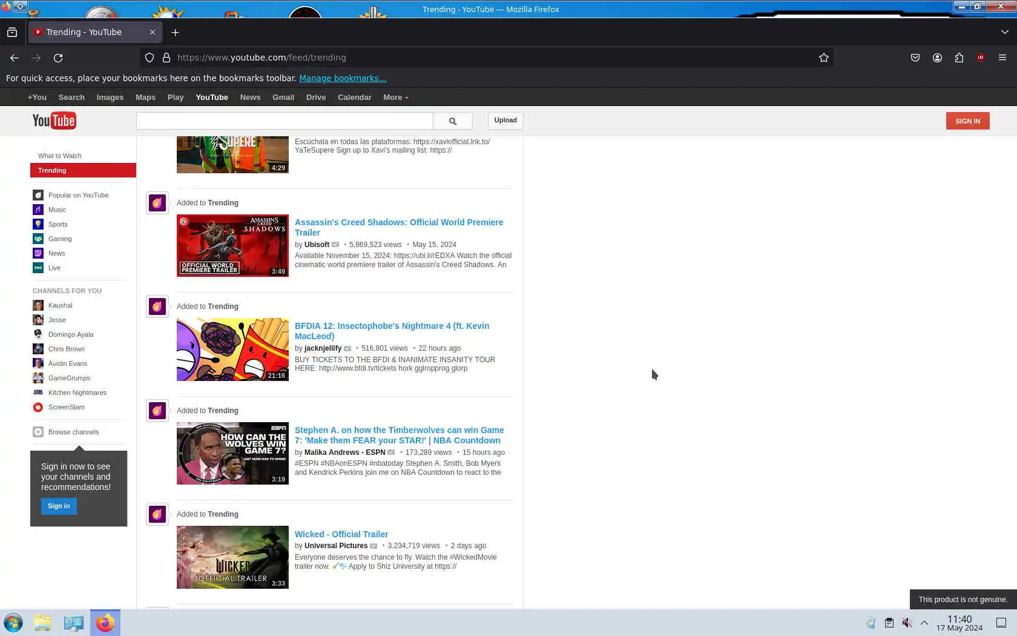Screen dimensions: 1017x636
Task: Open Gmail from the Google bar
Action: click(x=283, y=97)
